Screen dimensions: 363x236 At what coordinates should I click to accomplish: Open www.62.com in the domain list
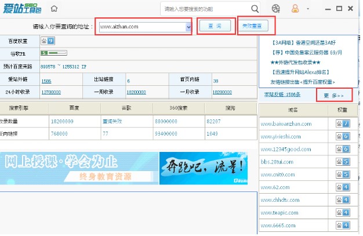click(x=275, y=187)
